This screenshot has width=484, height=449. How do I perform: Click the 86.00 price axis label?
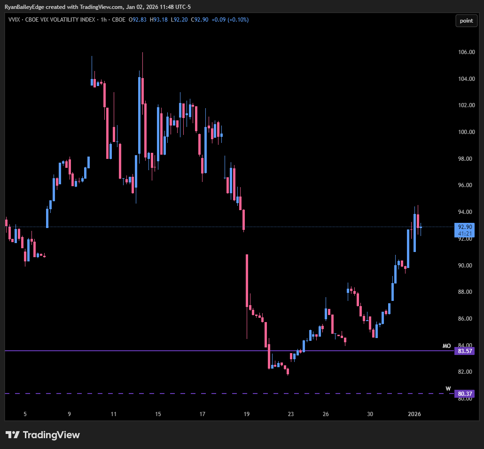[465, 319]
